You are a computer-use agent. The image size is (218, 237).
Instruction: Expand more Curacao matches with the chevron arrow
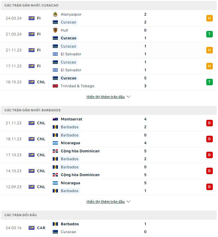point(129,97)
